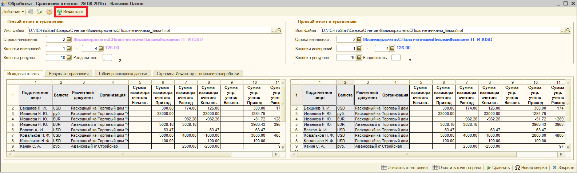577x173 pixels.
Task: Browse for right report file with ellipsis button
Action: click(563, 30)
